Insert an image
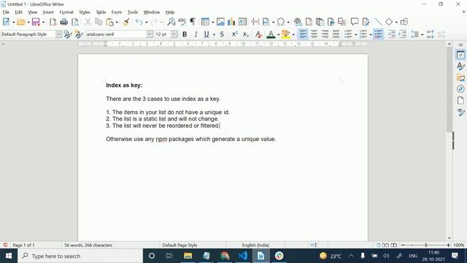Screen dimensions: 467x263 (220, 22)
